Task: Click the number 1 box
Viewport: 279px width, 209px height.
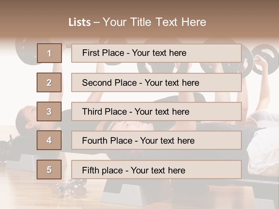Action: (49, 53)
